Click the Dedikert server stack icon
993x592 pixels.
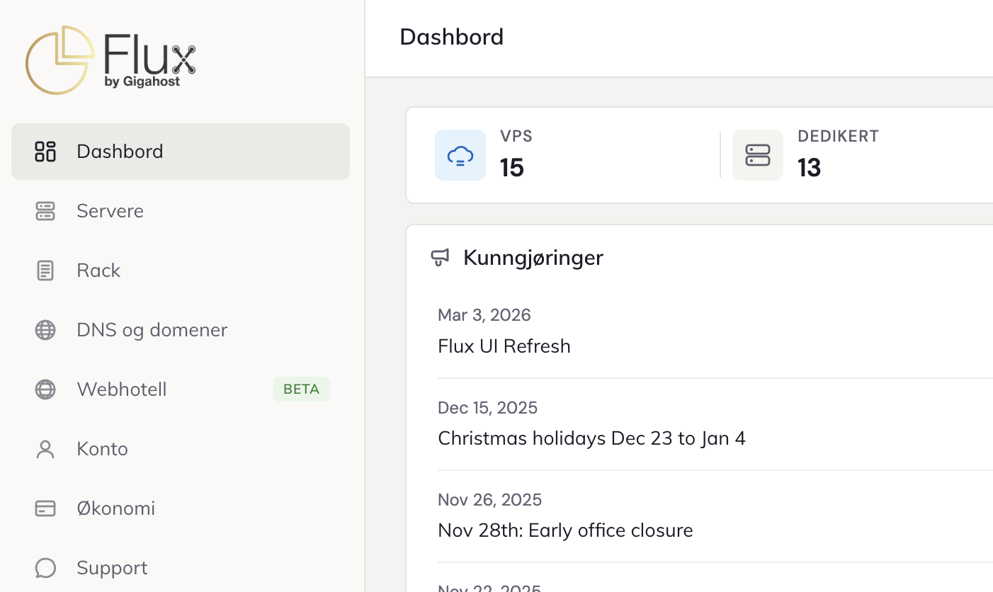(x=758, y=155)
